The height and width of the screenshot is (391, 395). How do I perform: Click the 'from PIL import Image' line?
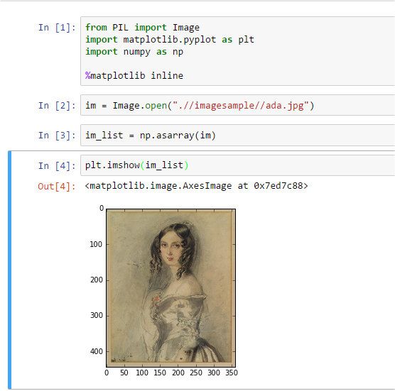point(142,27)
